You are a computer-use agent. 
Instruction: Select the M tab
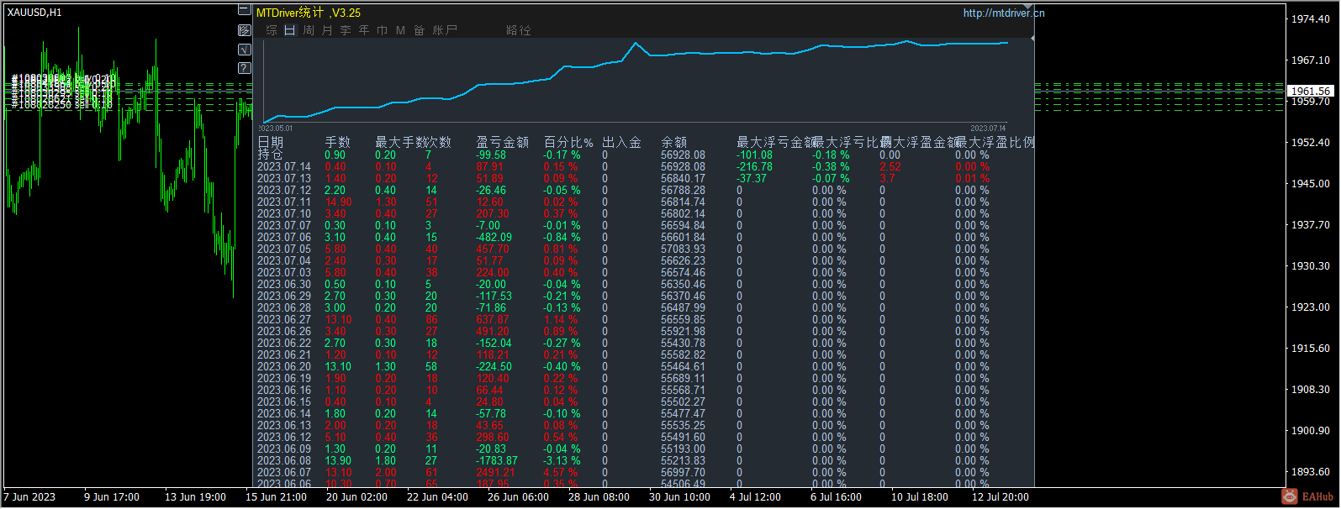point(400,30)
